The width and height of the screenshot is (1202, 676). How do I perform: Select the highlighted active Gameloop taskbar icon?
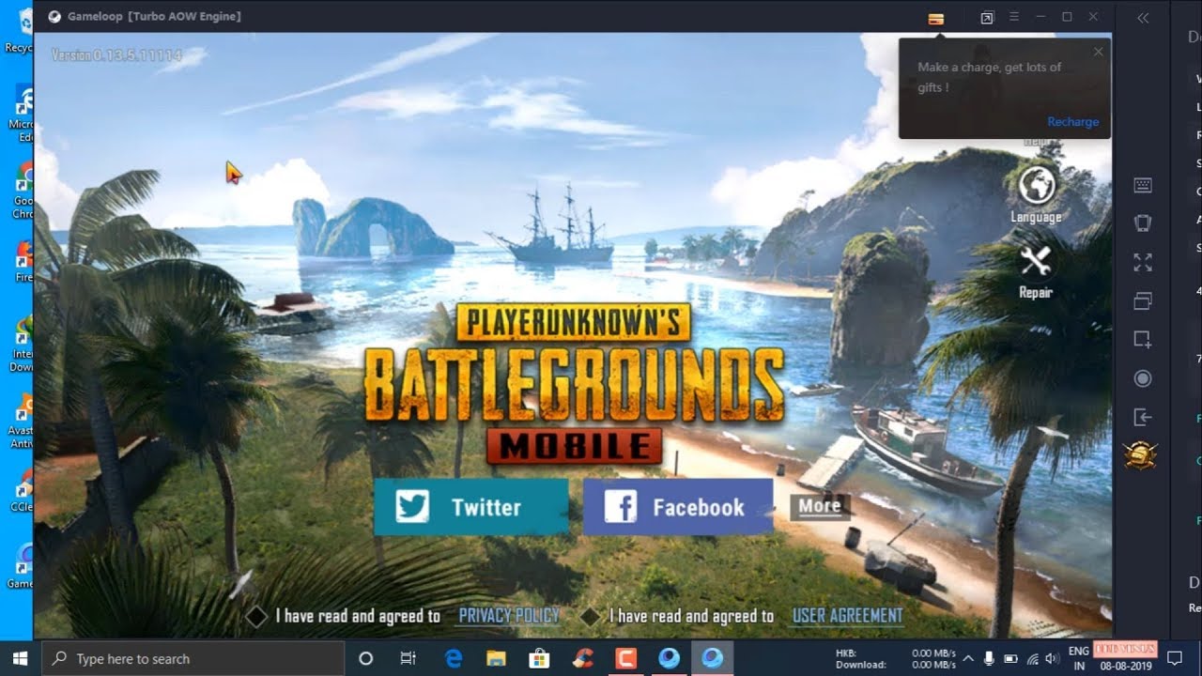[x=712, y=658]
